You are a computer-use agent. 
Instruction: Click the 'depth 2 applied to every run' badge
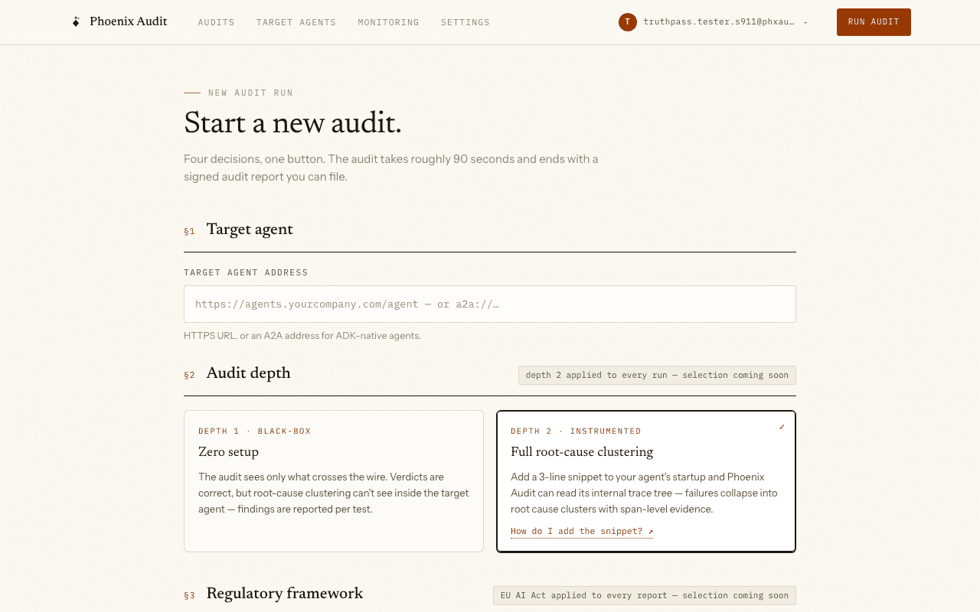click(x=657, y=375)
